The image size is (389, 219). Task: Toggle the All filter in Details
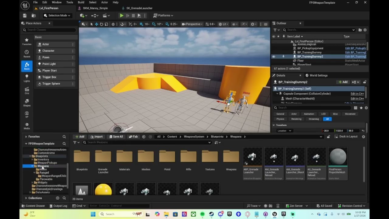point(327,119)
